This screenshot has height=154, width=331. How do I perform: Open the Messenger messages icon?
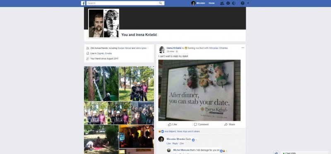pos(228,3)
